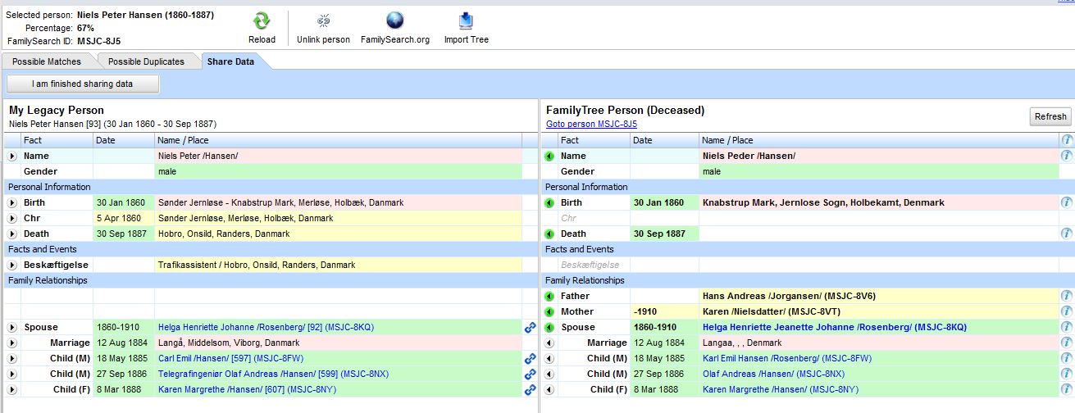Click arrow button on Legacy Beskæftigelse row
1075x413 pixels.
(11, 265)
